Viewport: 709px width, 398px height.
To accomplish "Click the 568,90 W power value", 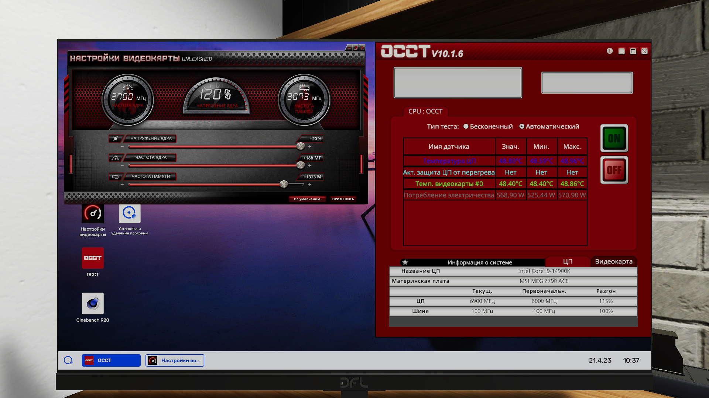I will (510, 195).
